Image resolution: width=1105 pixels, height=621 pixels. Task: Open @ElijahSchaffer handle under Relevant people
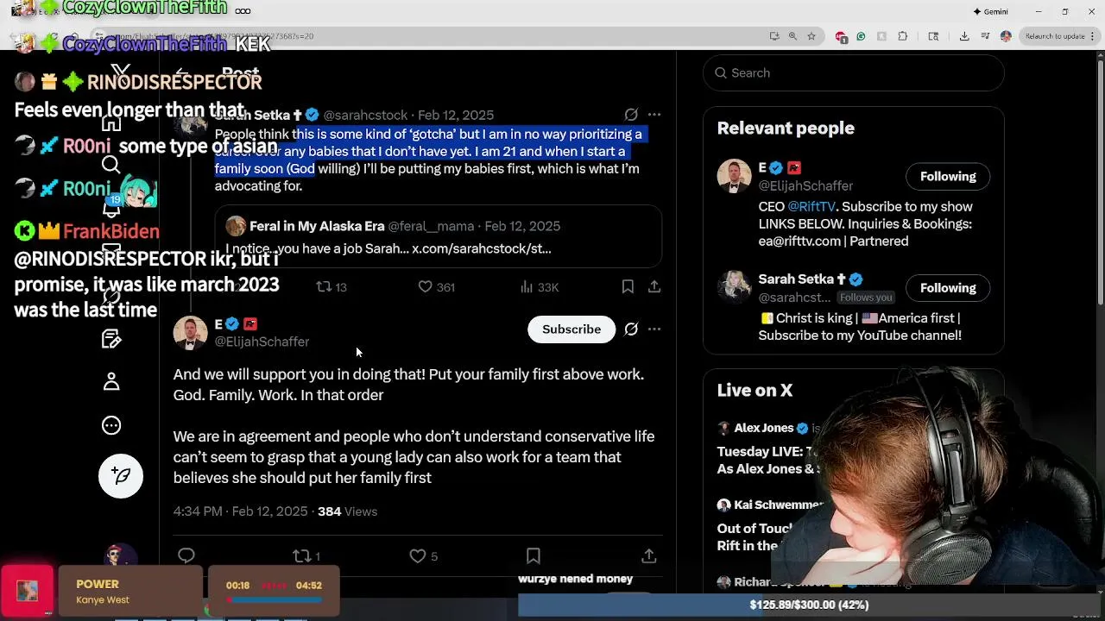pos(805,185)
